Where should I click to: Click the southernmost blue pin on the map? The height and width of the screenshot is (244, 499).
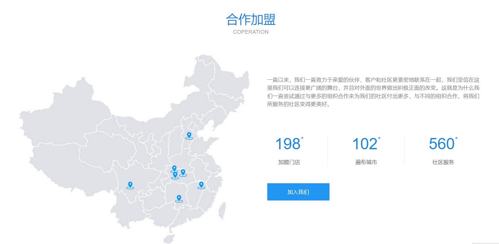(x=179, y=198)
